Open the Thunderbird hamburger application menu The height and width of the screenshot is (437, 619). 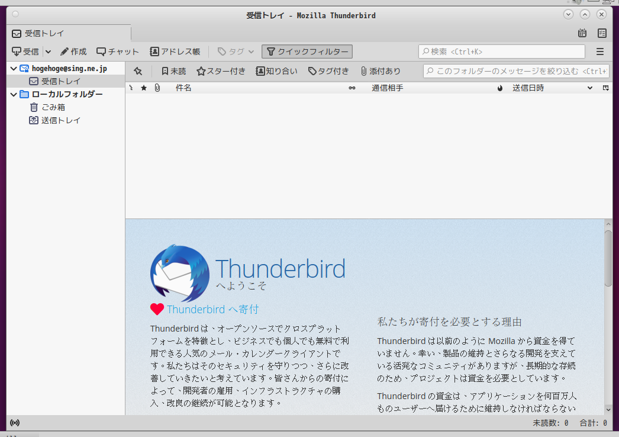coord(600,52)
